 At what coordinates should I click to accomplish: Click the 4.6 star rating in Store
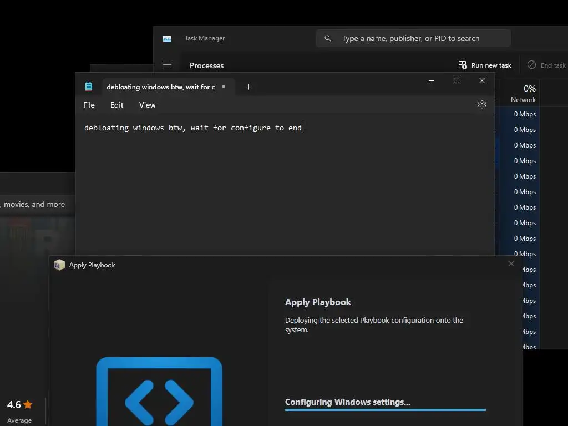tap(19, 404)
